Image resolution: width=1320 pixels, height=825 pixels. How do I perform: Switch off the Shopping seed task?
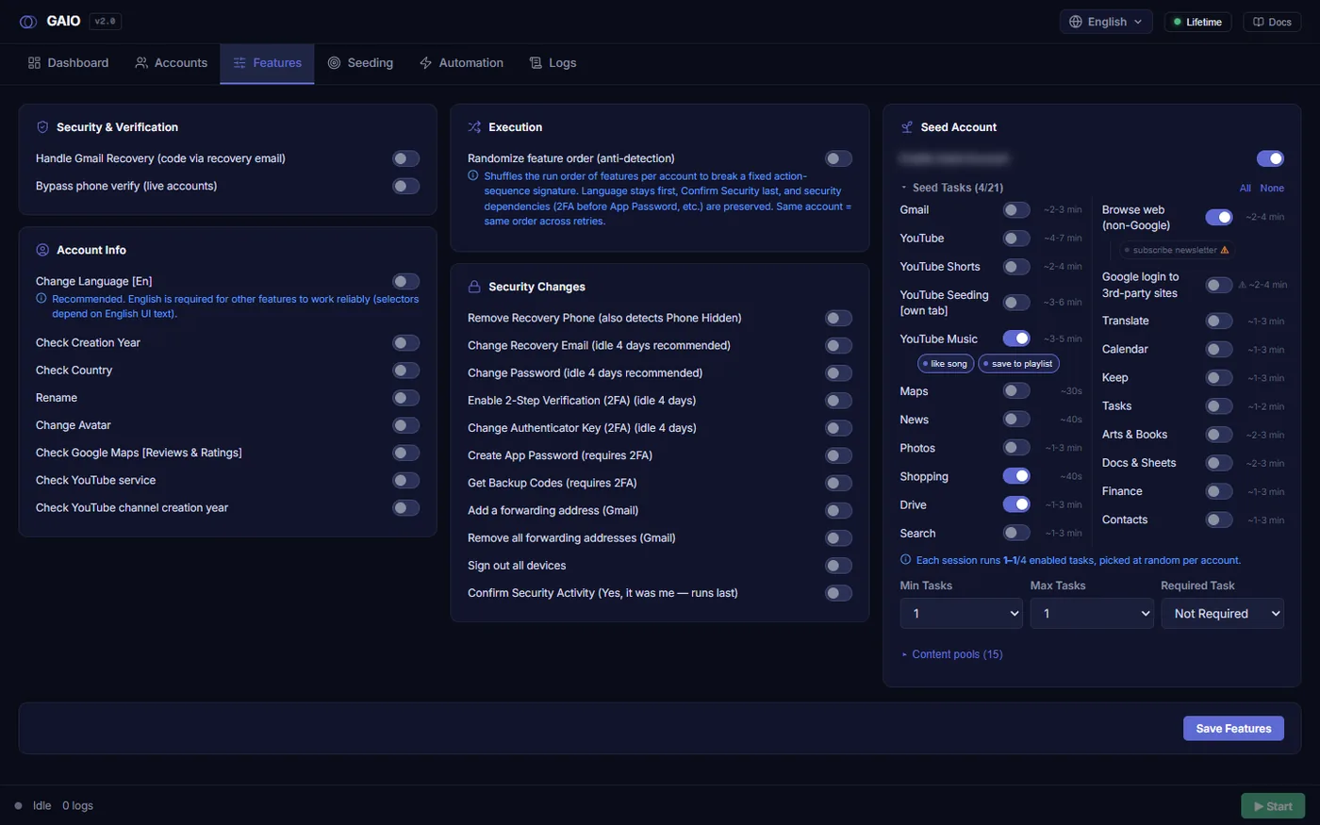pyautogui.click(x=1016, y=476)
